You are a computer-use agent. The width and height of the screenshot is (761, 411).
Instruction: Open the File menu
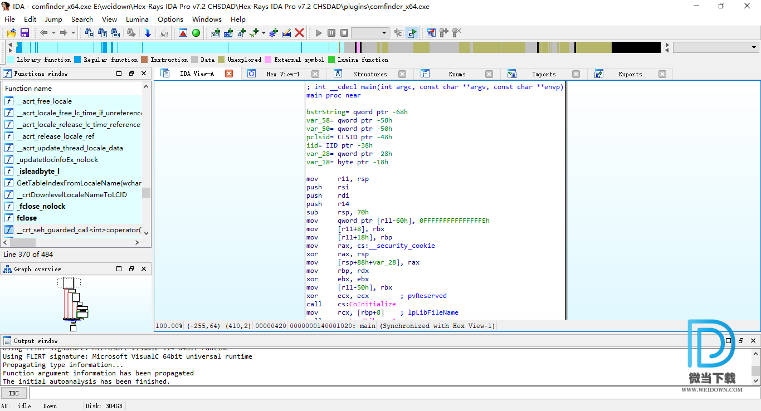click(x=10, y=19)
